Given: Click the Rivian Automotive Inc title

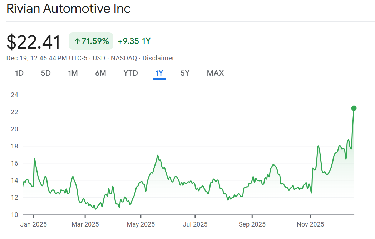Looking at the screenshot, I should 69,9.
